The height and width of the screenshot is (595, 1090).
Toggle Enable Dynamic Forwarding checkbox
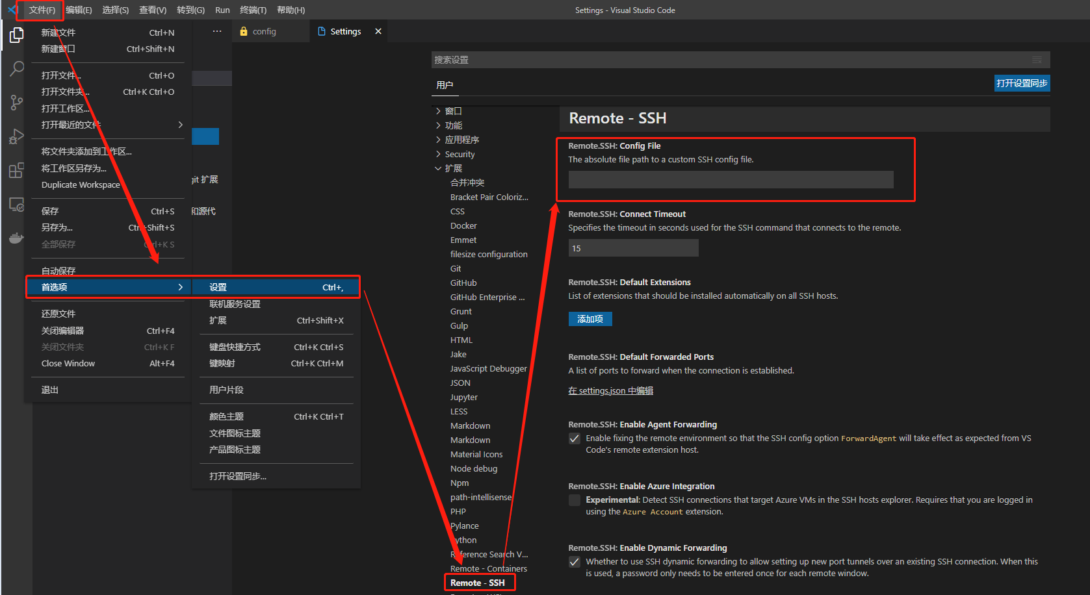[575, 562]
